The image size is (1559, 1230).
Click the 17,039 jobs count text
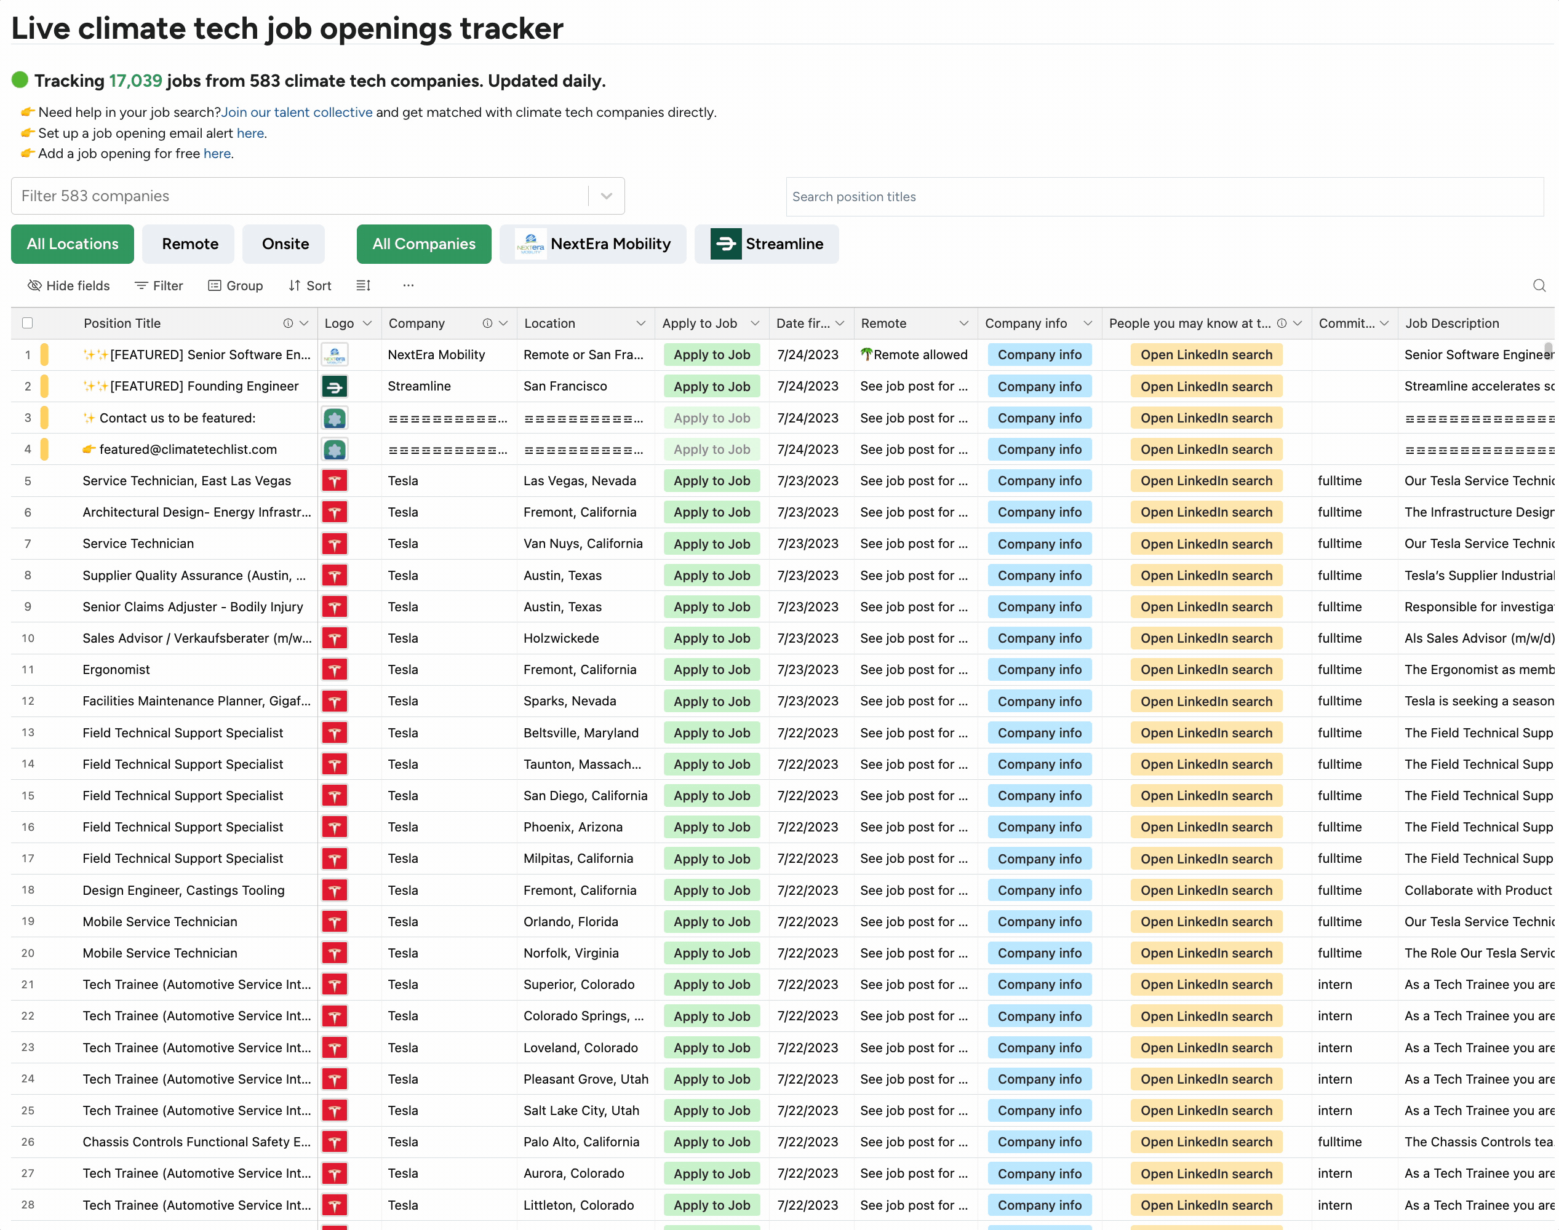coord(135,81)
